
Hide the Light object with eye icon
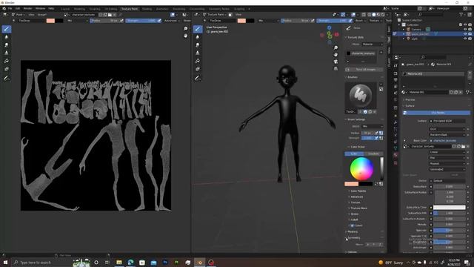click(x=465, y=39)
